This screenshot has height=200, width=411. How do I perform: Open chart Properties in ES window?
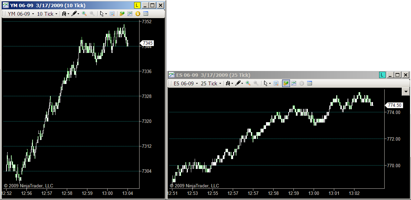pyautogui.click(x=310, y=83)
